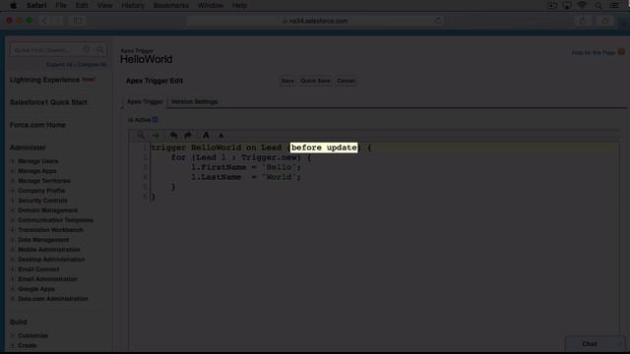Click the Cancel button
Screen dimensions: 630x354
(x=346, y=81)
